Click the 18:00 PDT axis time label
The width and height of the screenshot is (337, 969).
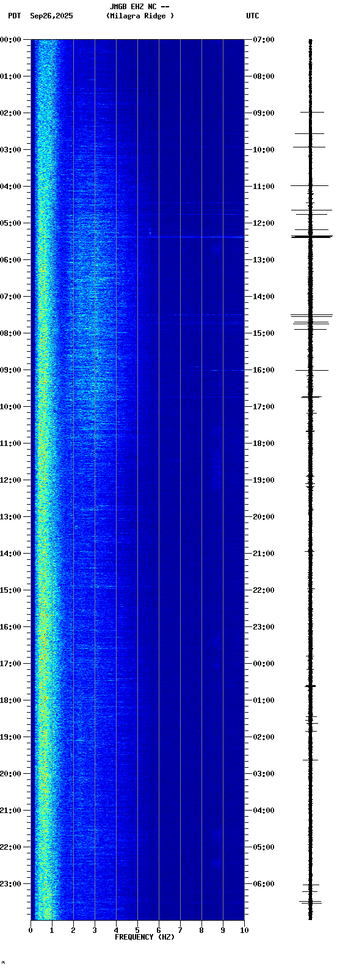click(10, 700)
